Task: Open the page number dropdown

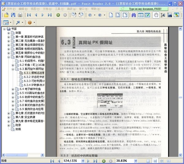Action: (x=83, y=161)
